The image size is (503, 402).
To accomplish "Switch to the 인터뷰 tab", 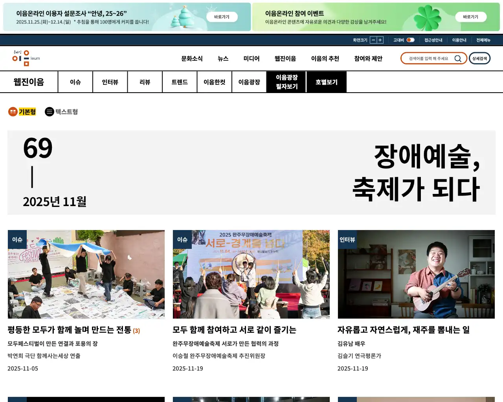I will click(110, 82).
